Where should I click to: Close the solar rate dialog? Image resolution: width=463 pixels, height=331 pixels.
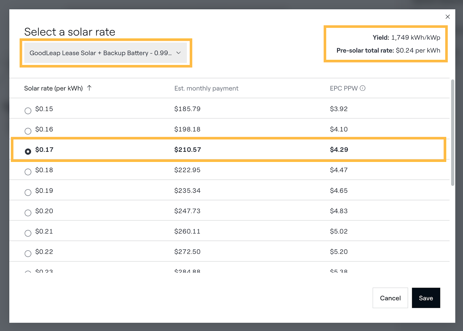pyautogui.click(x=447, y=17)
